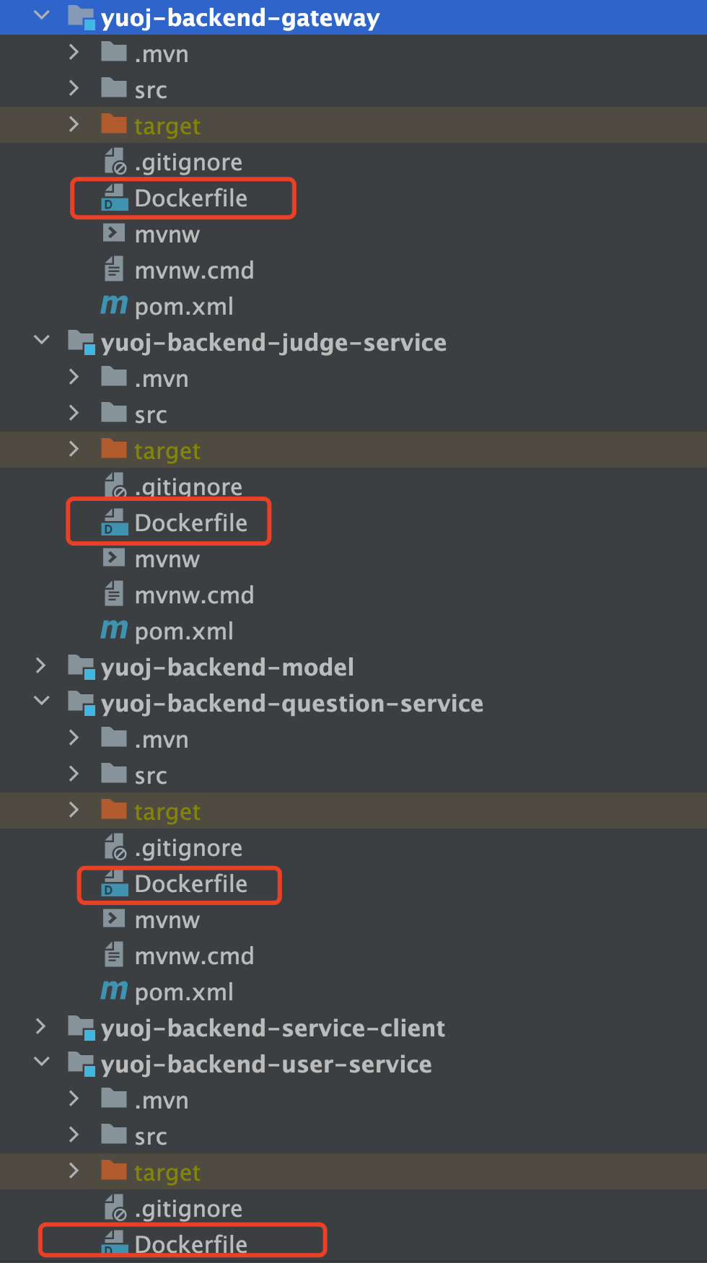Image resolution: width=707 pixels, height=1263 pixels.
Task: Select the yuoj-backend-judge-service module row
Action: [273, 342]
